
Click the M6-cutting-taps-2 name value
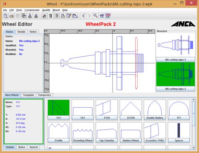(29, 41)
